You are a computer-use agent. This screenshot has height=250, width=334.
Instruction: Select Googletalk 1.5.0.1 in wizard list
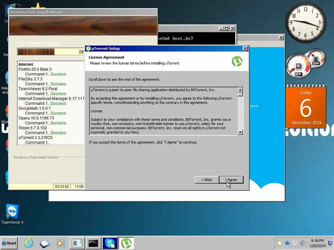(35, 108)
